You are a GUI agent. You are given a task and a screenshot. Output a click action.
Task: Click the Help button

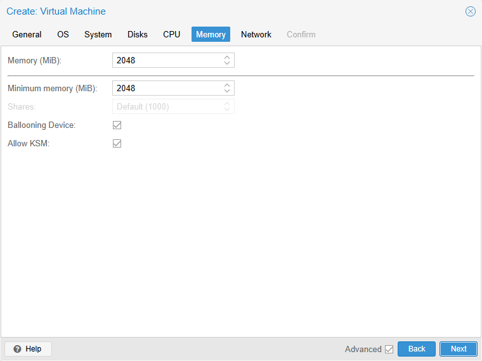click(29, 349)
